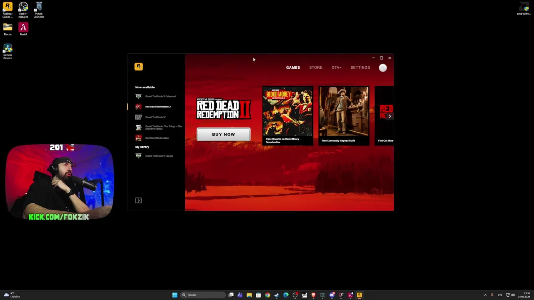Click the Hledat taskbar search box
This screenshot has height=300, width=534.
click(203, 295)
